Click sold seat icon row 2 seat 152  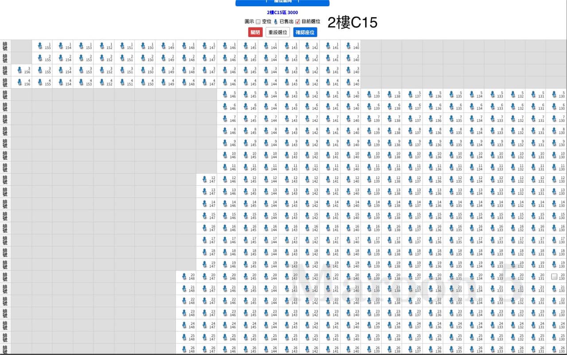point(102,58)
